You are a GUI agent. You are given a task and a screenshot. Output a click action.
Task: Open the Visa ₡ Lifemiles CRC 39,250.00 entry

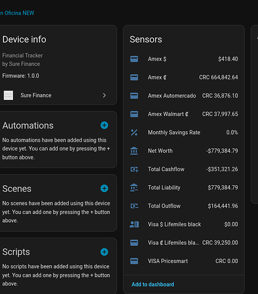184,243
